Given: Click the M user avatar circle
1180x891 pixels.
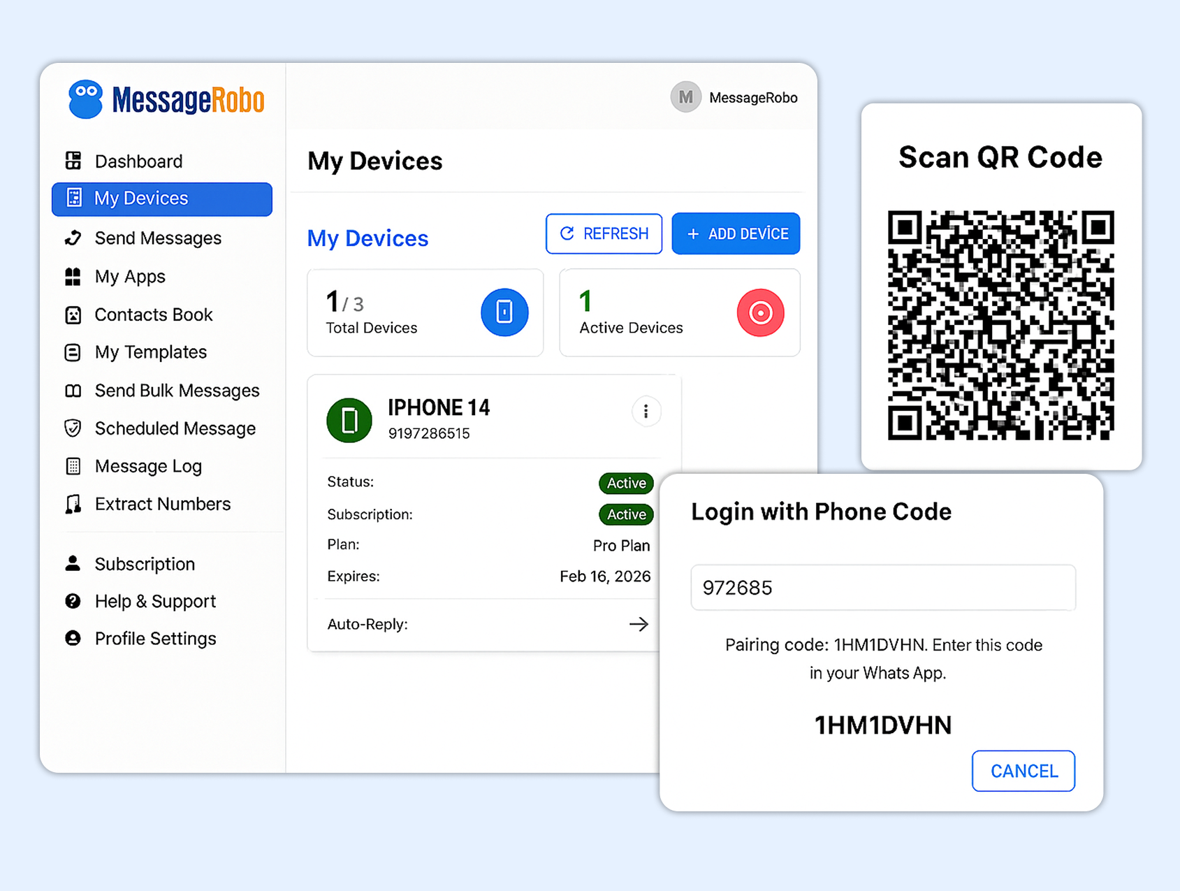Looking at the screenshot, I should 686,97.
